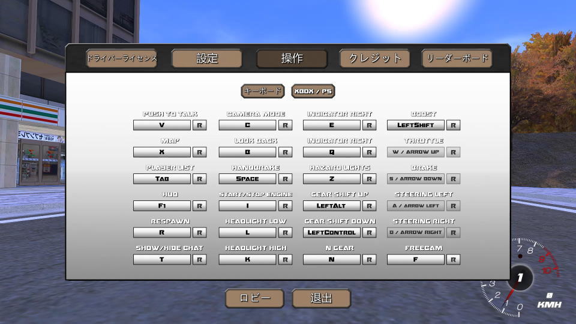Screen dimensions: 576x324
Task: Switch to the キーボード control layout
Action: point(262,91)
